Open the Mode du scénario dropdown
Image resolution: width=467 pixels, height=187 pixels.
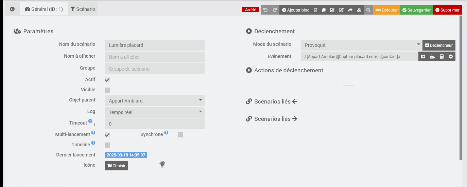point(361,45)
